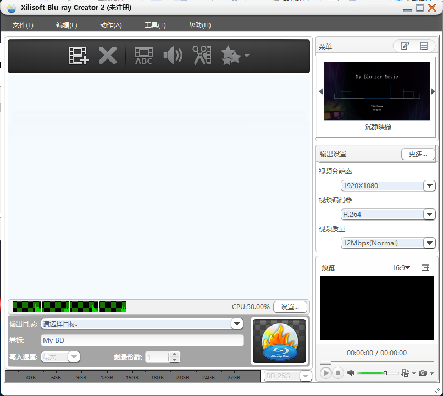Click the CPU usage graph display
The width and height of the screenshot is (443, 396).
pos(70,307)
